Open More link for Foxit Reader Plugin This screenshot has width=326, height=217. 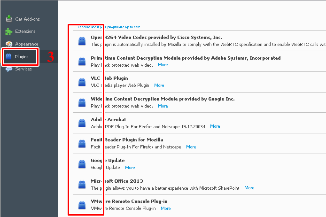[x=191, y=147]
